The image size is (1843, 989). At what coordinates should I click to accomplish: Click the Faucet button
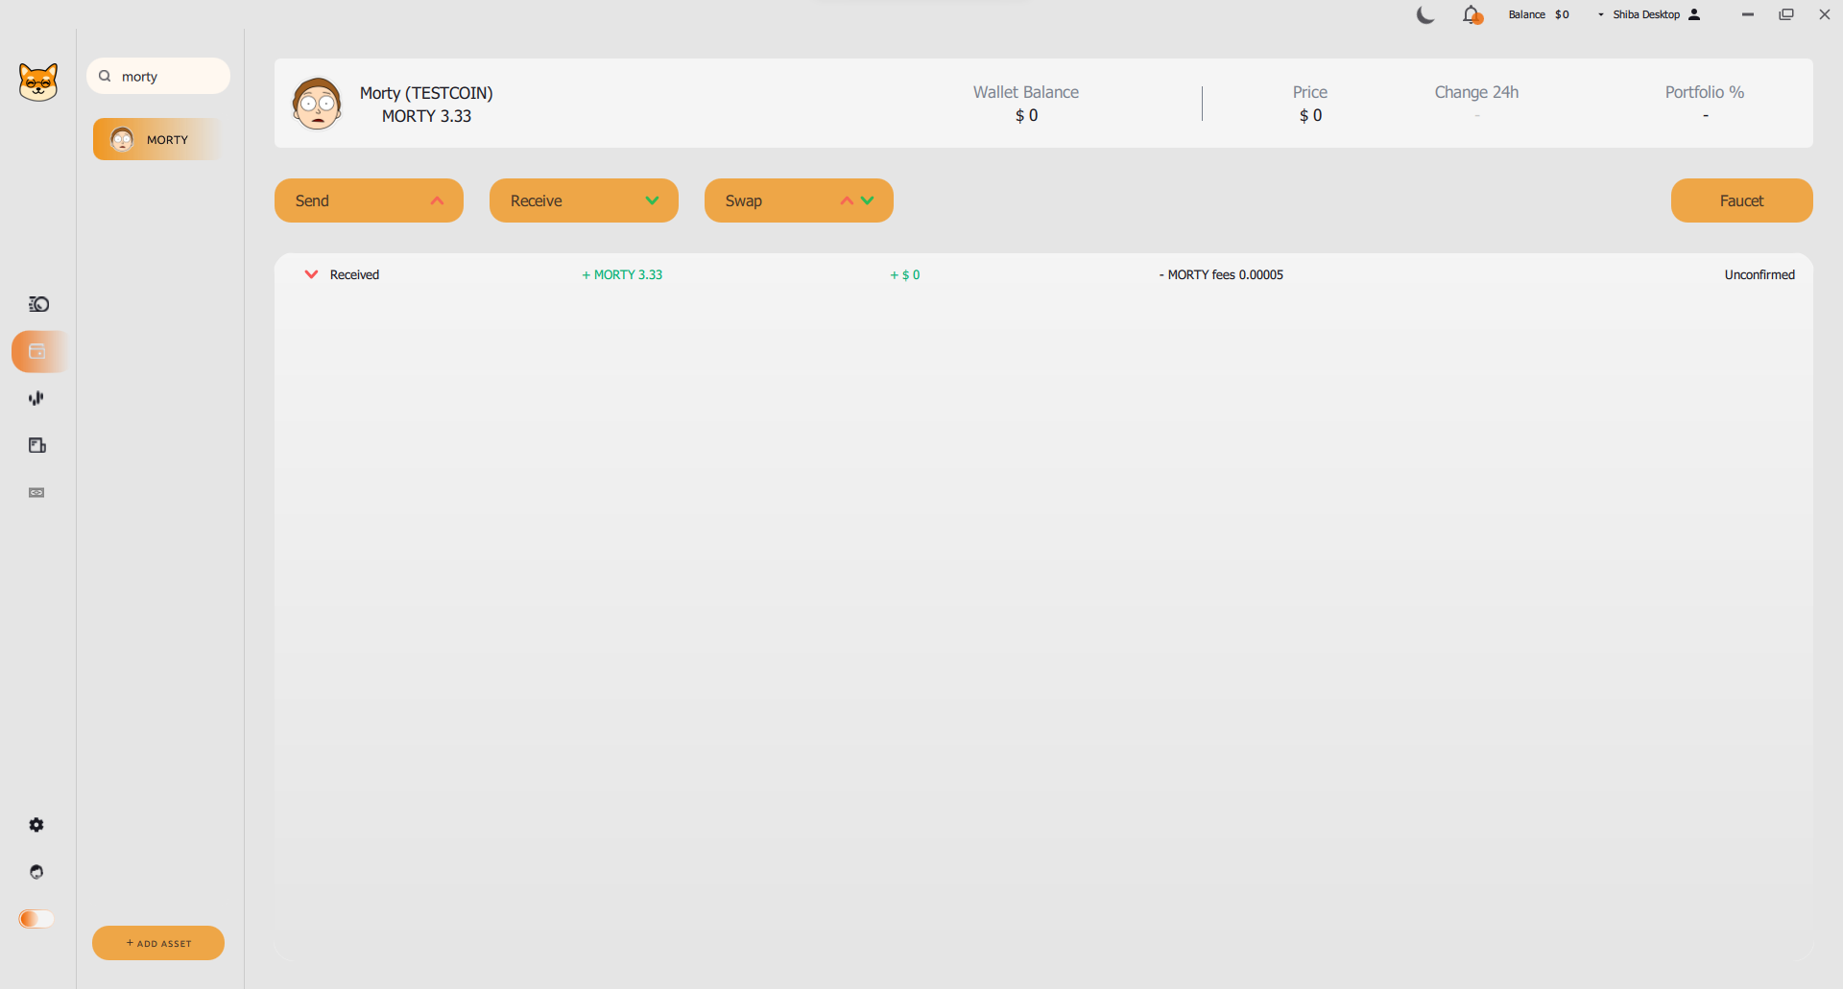click(1741, 200)
